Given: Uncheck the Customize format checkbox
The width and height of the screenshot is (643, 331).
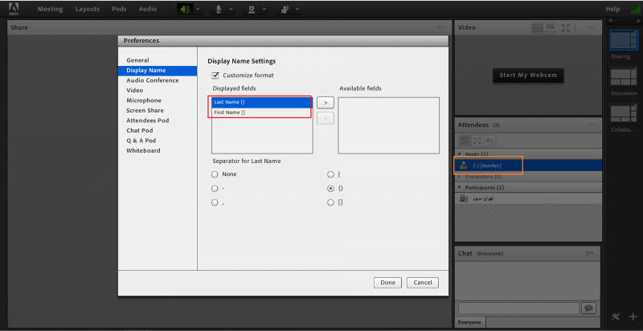Looking at the screenshot, I should [215, 75].
